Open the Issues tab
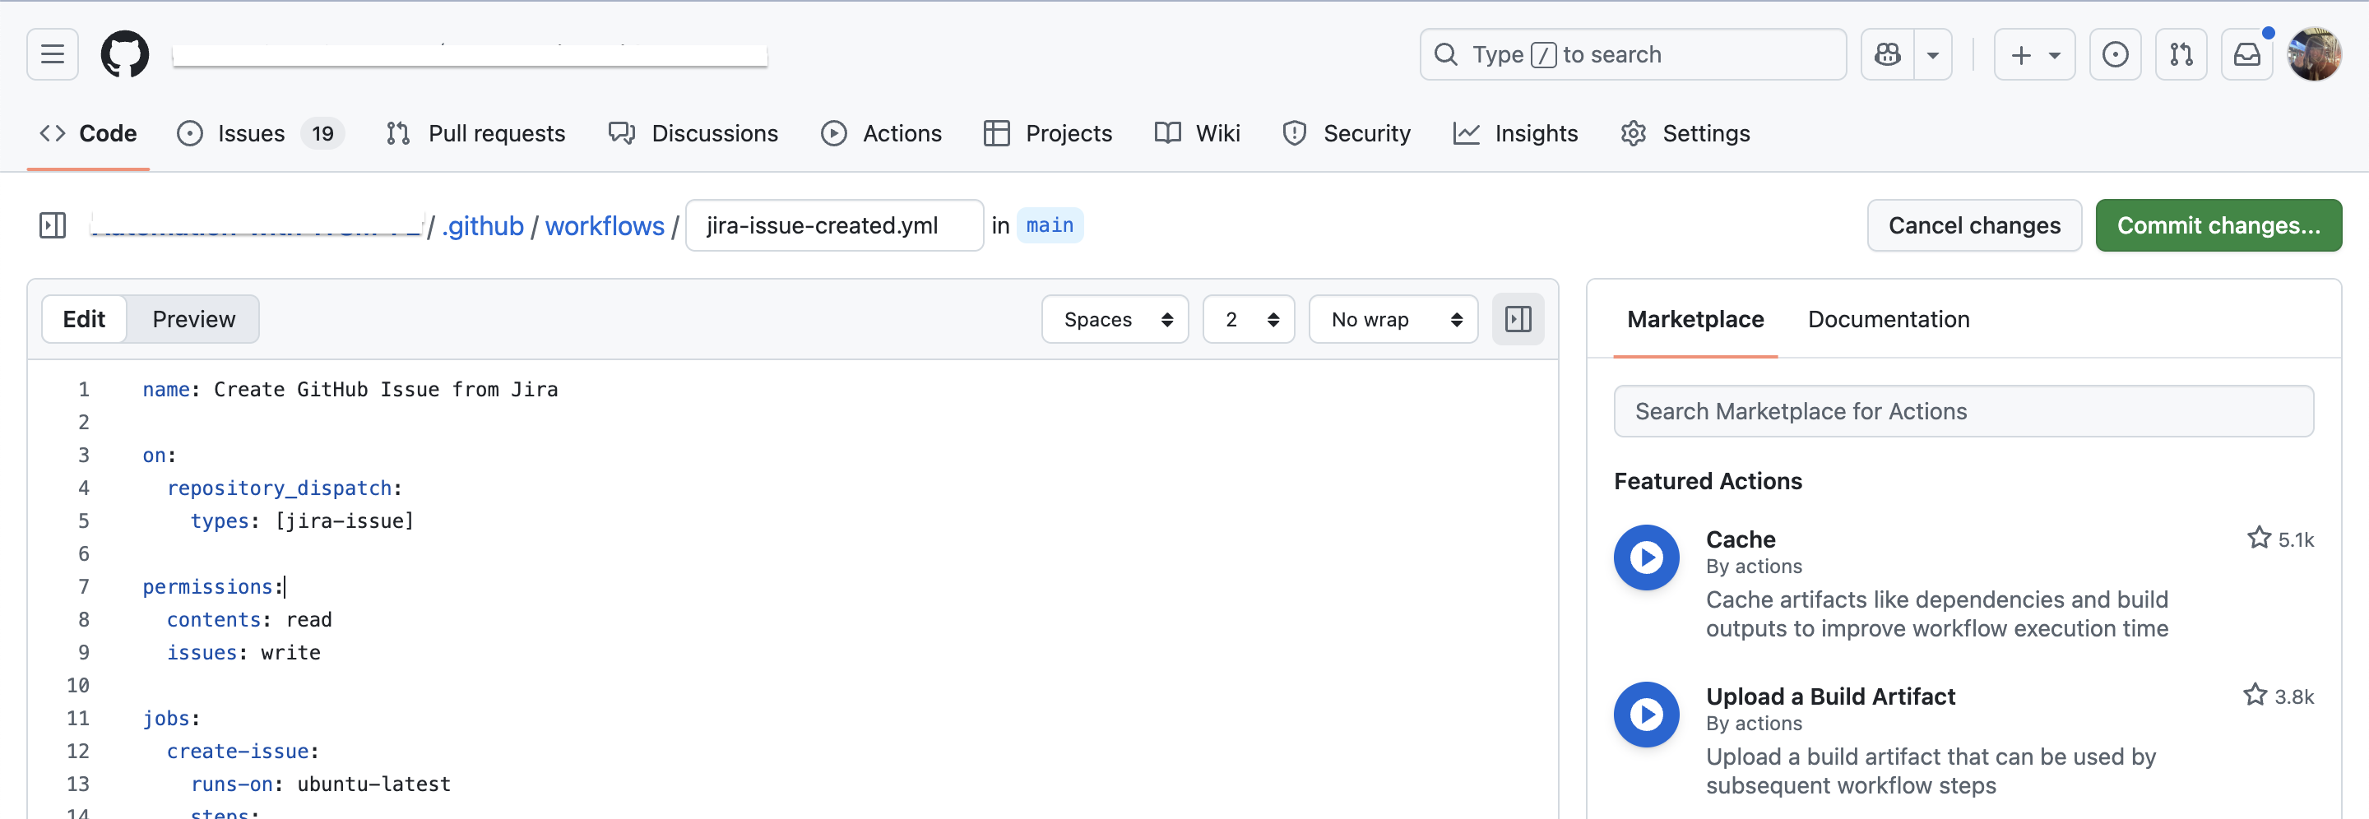 pyautogui.click(x=260, y=133)
